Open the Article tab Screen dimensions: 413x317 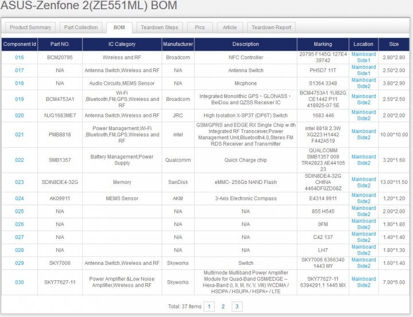pos(229,28)
